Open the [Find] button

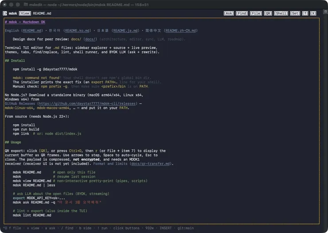242,13
